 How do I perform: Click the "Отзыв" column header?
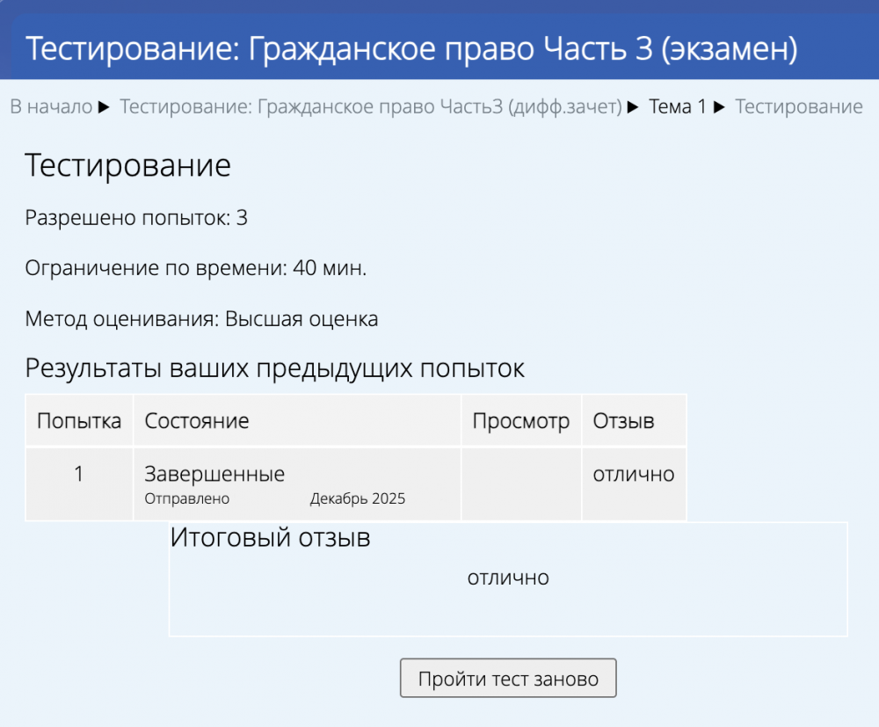pyautogui.click(x=623, y=421)
